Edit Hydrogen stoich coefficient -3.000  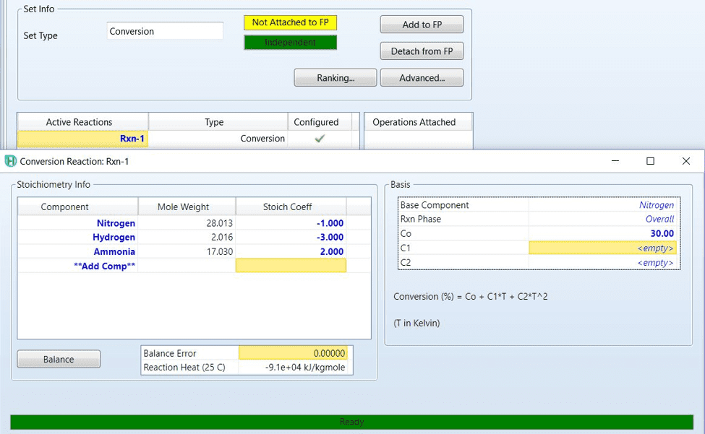pos(291,237)
